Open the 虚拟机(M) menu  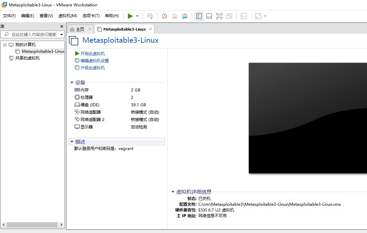point(67,16)
